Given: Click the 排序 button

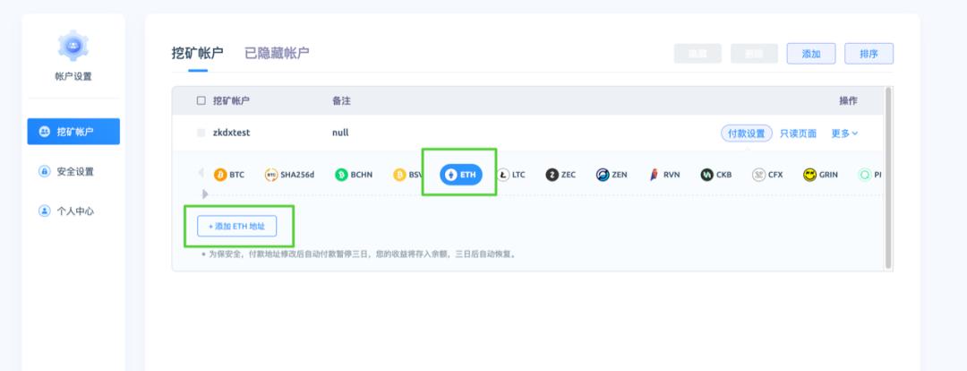Looking at the screenshot, I should [869, 54].
